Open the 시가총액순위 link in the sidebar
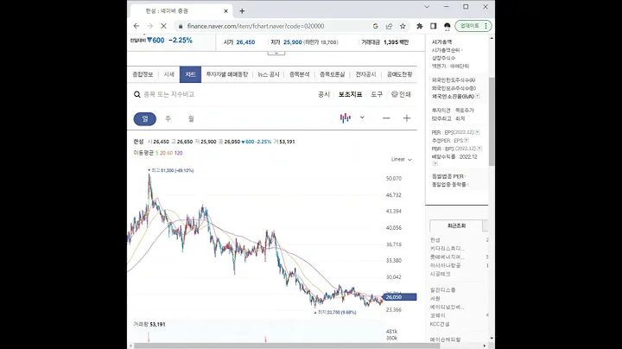 [x=447, y=50]
